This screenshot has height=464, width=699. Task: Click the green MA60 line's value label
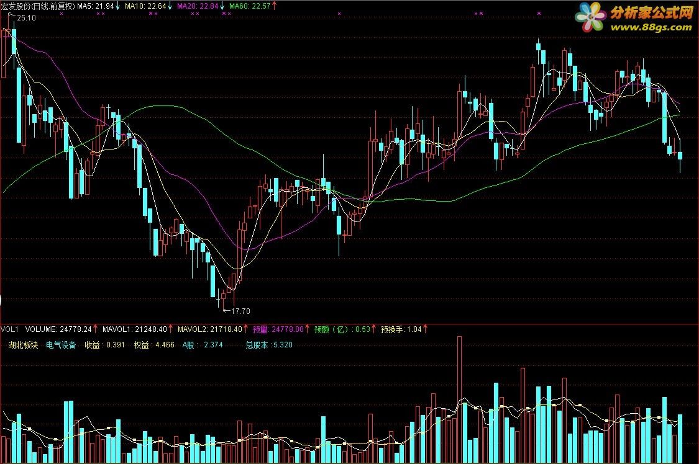tap(250, 6)
